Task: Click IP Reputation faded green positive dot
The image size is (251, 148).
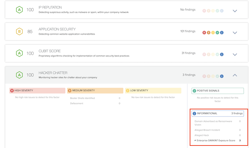Action: click(217, 11)
